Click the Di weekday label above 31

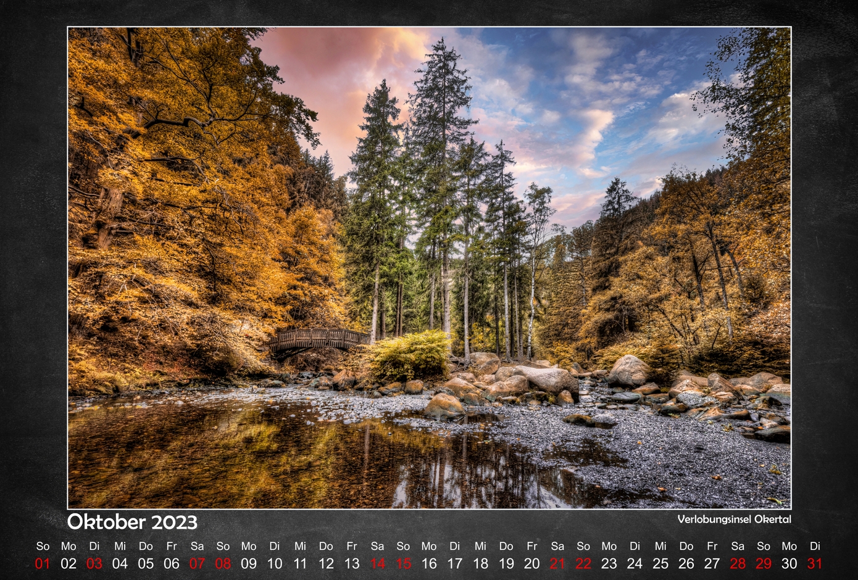pyautogui.click(x=815, y=546)
